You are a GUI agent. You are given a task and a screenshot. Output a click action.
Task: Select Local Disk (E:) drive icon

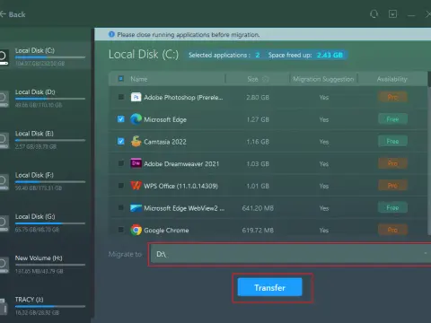point(4,141)
